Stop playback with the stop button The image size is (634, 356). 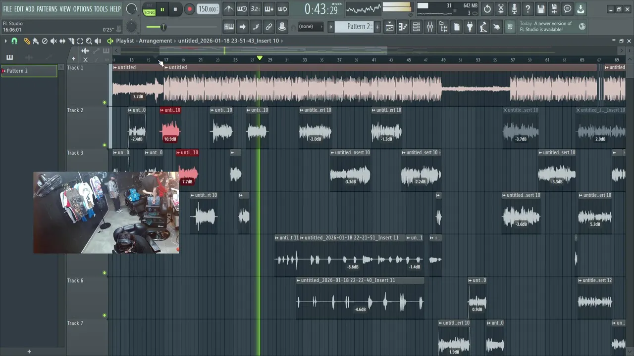click(175, 9)
